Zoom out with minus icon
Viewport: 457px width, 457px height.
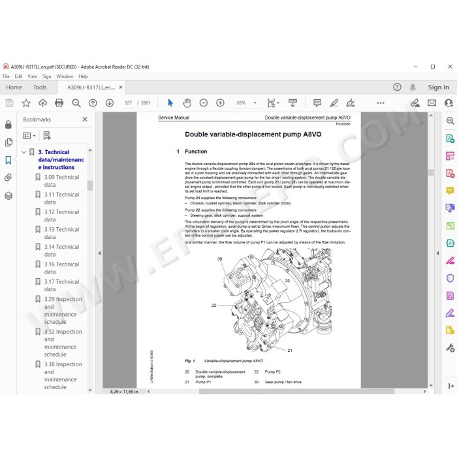tap(204, 103)
